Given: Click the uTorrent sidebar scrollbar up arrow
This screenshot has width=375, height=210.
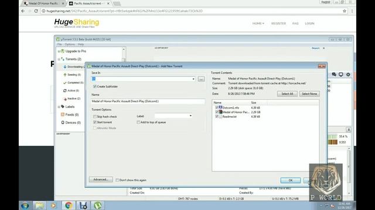Looking at the screenshot, I should [x=124, y=49].
